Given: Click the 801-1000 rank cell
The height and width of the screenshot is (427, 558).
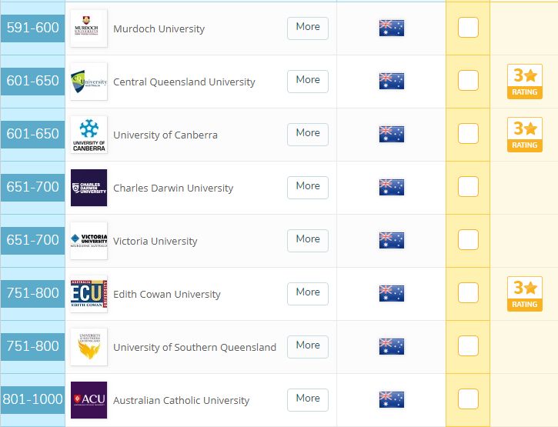Looking at the screenshot, I should 32,399.
